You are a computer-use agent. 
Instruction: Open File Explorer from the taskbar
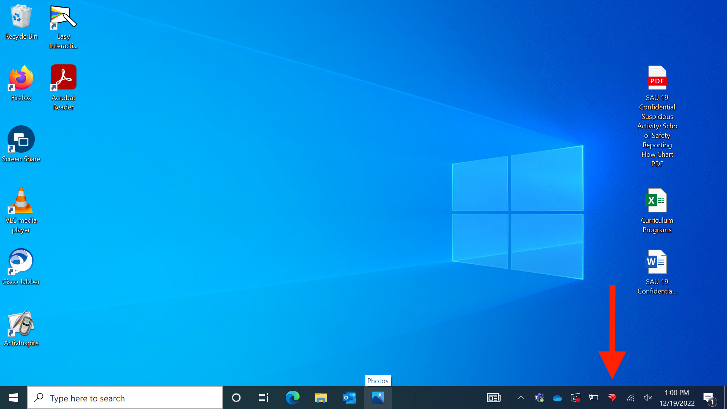[321, 398]
